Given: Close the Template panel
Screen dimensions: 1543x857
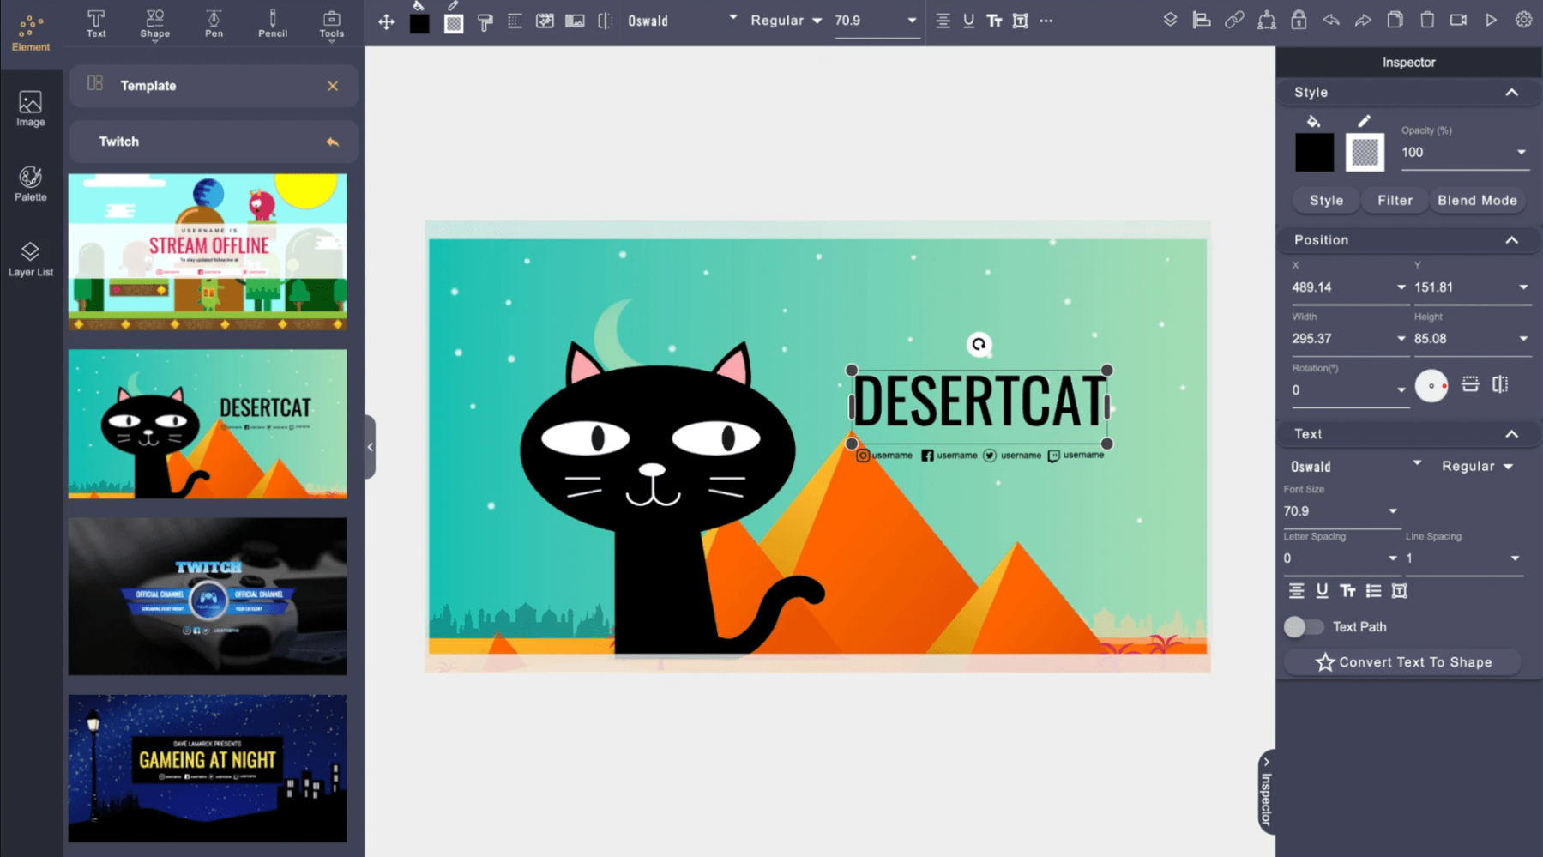Looking at the screenshot, I should click(333, 86).
